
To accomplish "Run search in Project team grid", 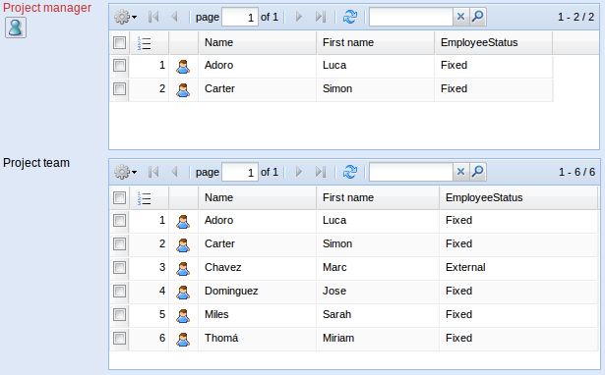I will click(478, 172).
